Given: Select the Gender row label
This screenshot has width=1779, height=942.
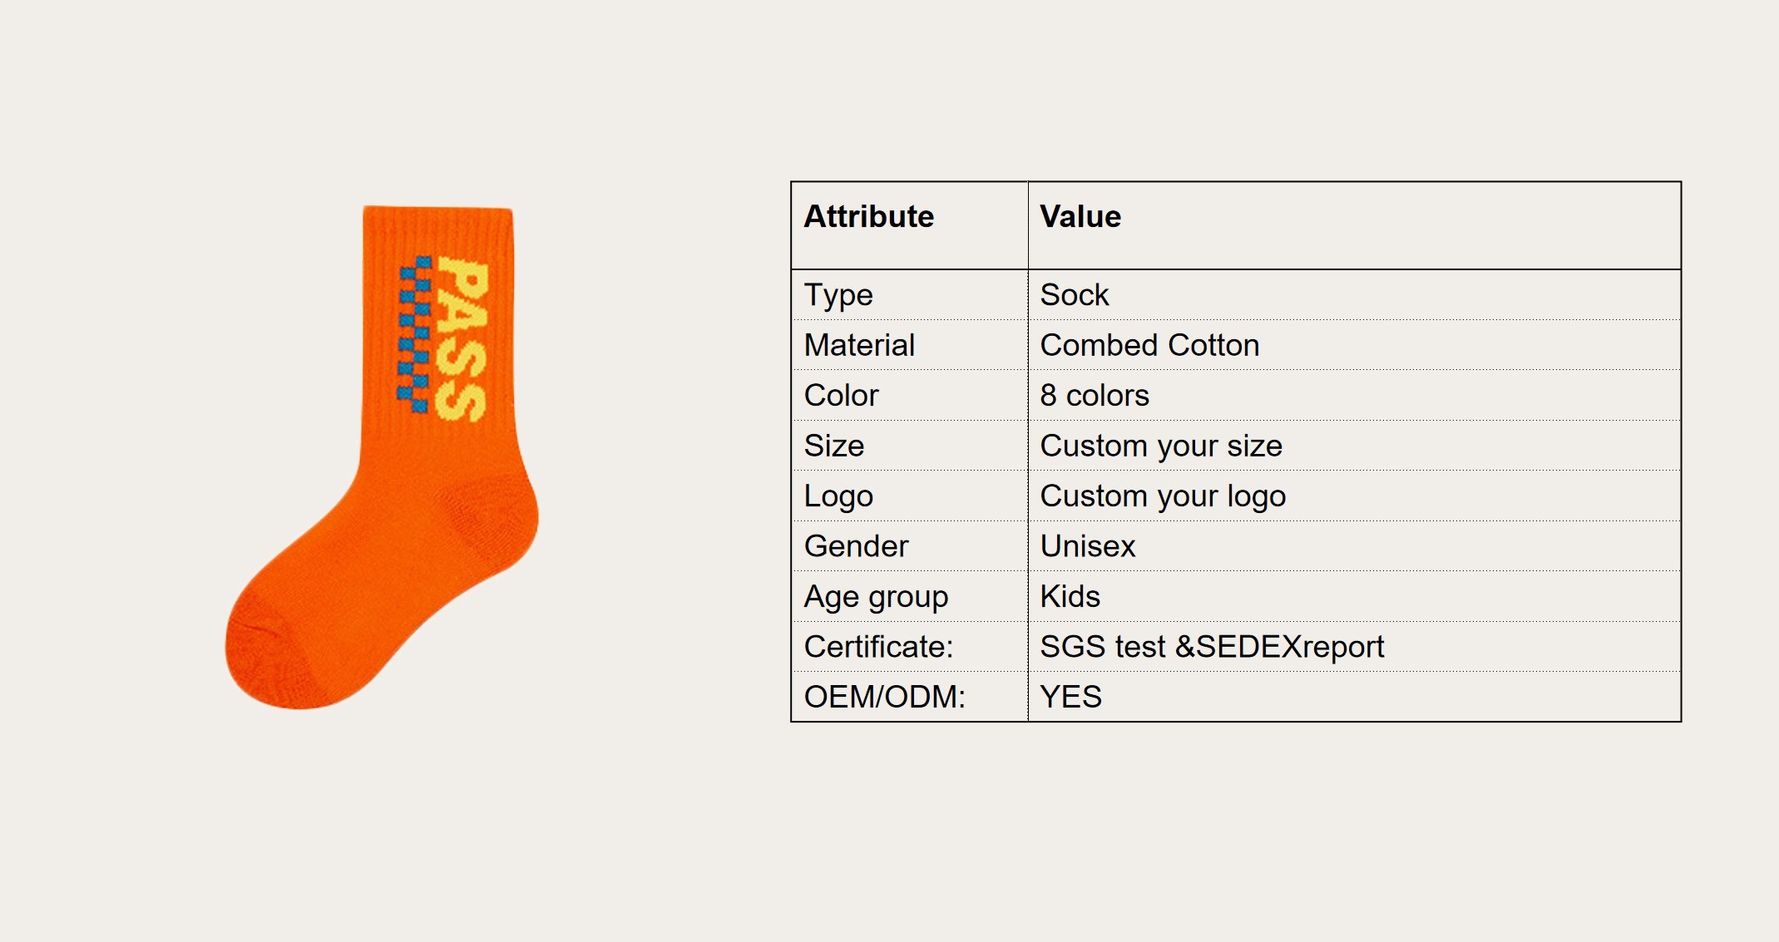Looking at the screenshot, I should tap(856, 546).
